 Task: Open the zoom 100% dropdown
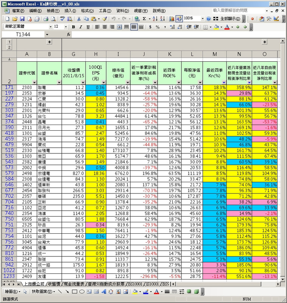(203, 19)
